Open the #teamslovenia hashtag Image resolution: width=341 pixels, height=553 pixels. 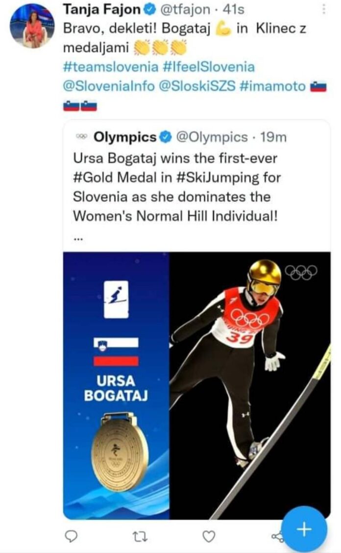111,67
